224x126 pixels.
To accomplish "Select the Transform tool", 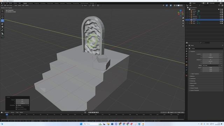I will coord(2,27).
